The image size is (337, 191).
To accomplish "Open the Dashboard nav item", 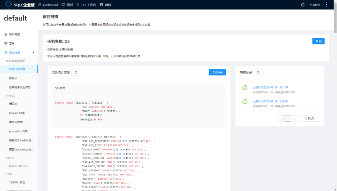I will coord(48,5).
